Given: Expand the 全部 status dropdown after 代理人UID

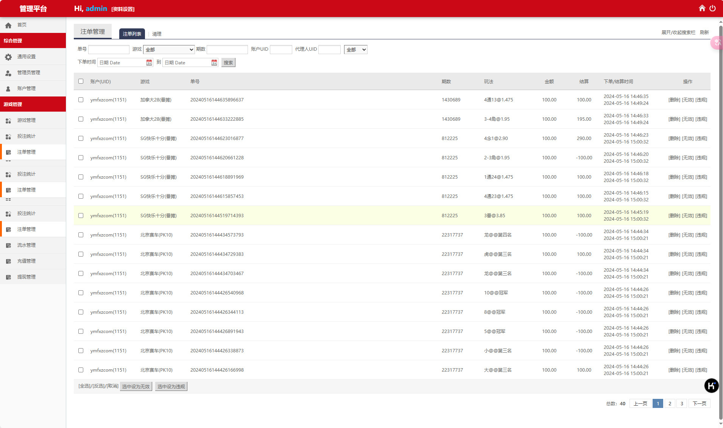Looking at the screenshot, I should pyautogui.click(x=355, y=50).
